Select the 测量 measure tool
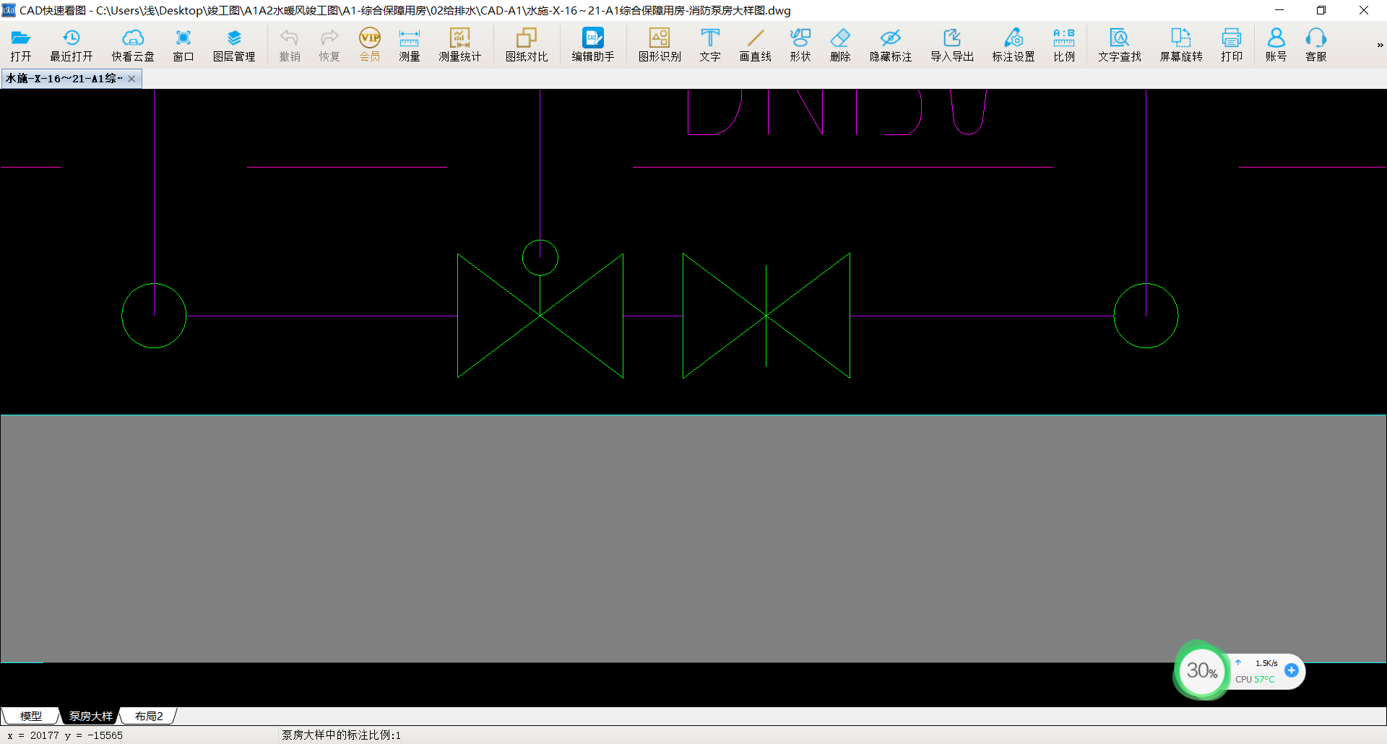 click(410, 45)
